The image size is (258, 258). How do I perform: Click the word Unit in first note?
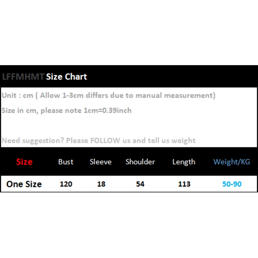click(x=9, y=95)
